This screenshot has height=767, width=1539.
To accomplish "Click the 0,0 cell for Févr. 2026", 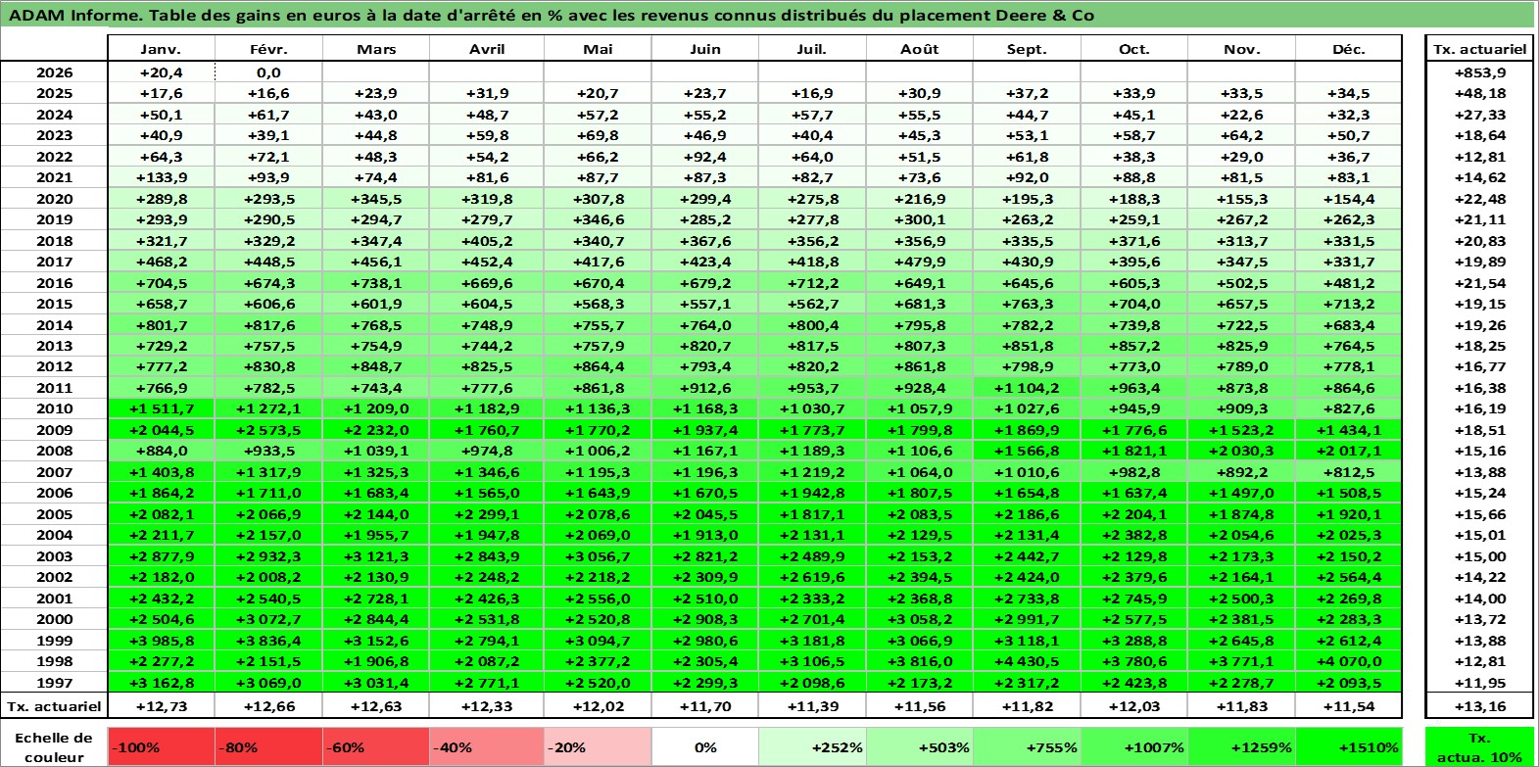I will click(268, 72).
